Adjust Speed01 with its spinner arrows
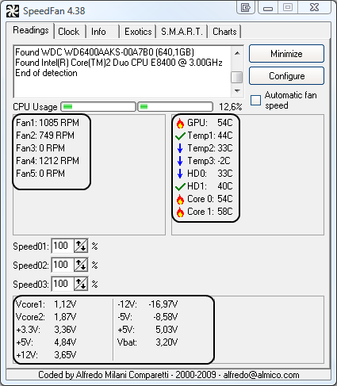 coord(81,246)
